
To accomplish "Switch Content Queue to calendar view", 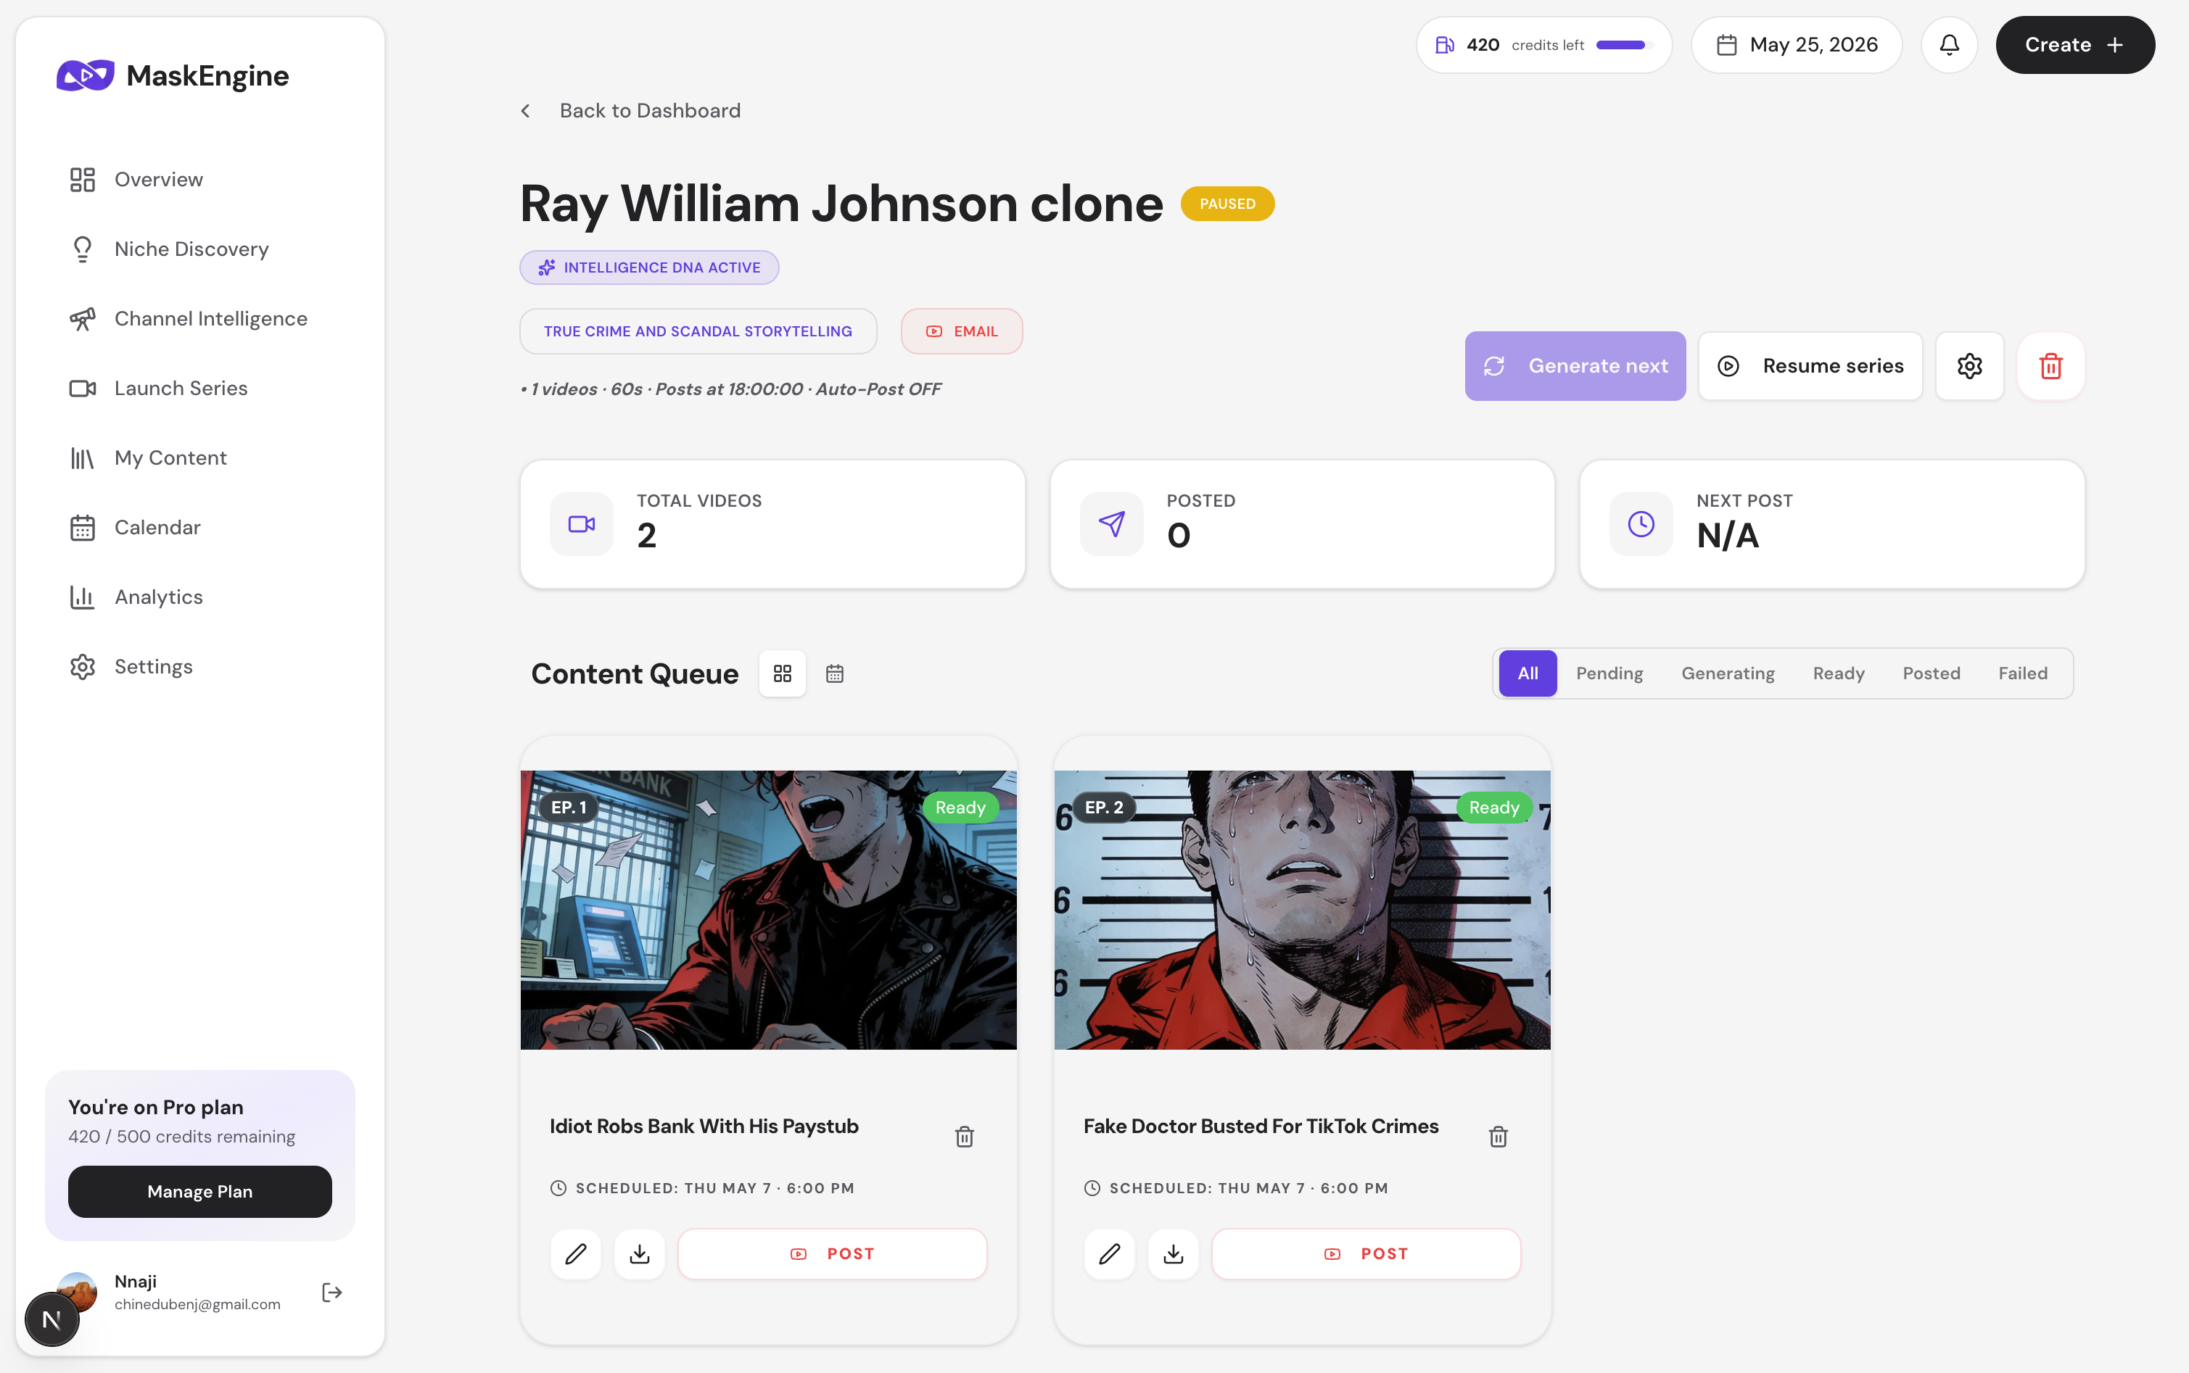I will pyautogui.click(x=835, y=673).
